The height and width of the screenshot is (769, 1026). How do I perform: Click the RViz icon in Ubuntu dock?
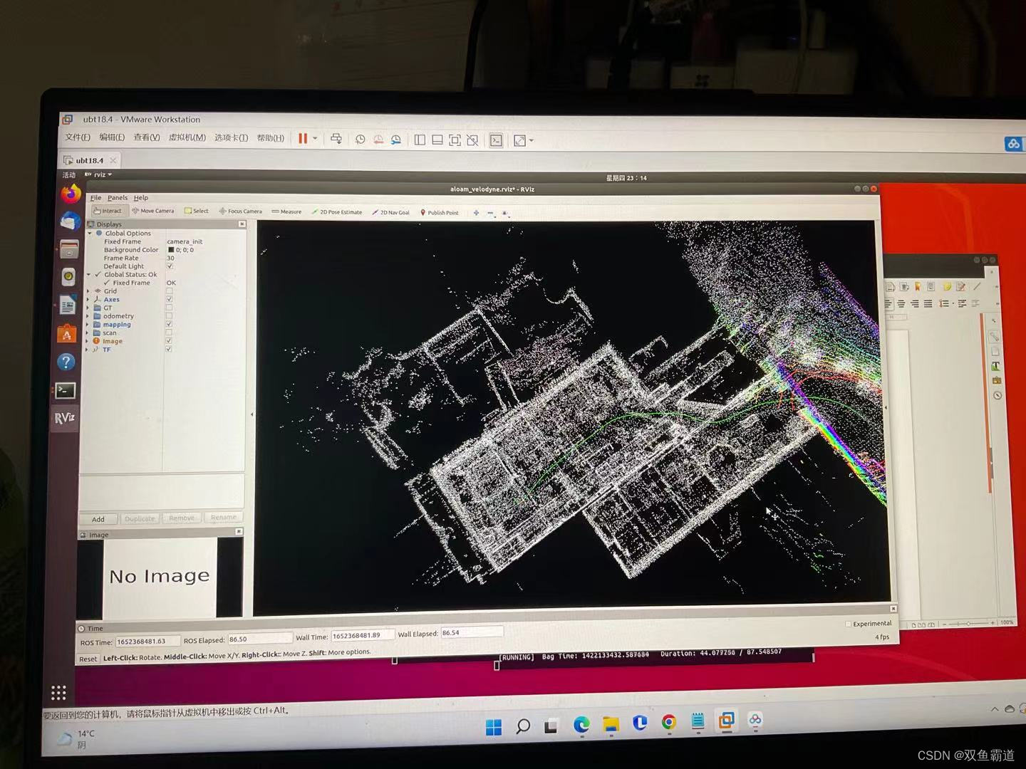pyautogui.click(x=65, y=418)
